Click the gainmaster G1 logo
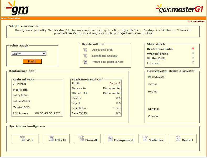This screenshot has width=207, height=158. [179, 9]
